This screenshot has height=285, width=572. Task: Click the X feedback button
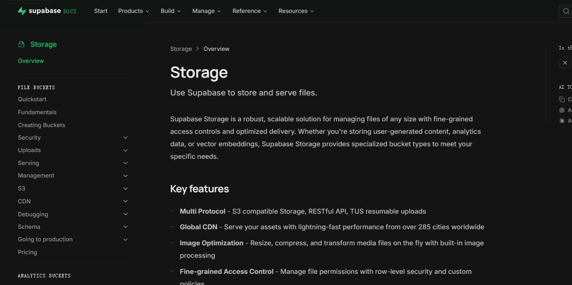[565, 63]
